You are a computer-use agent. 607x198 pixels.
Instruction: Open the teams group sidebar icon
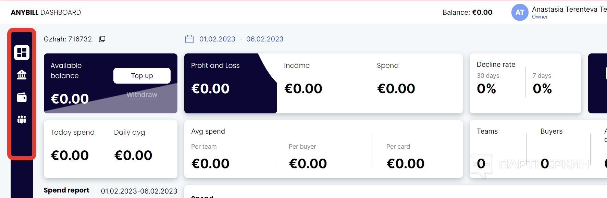22,119
